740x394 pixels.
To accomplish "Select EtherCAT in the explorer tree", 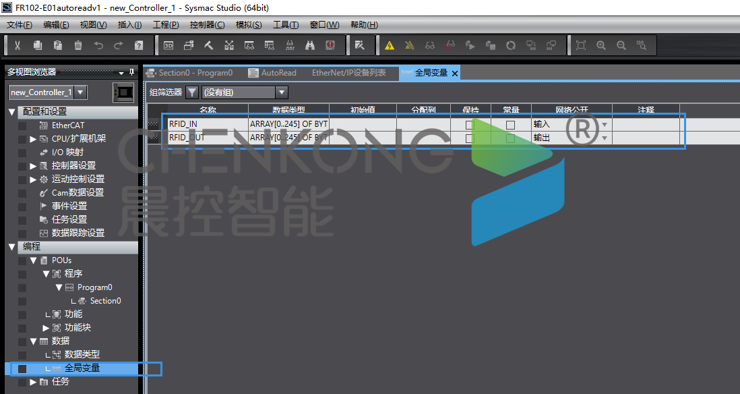I will [68, 125].
